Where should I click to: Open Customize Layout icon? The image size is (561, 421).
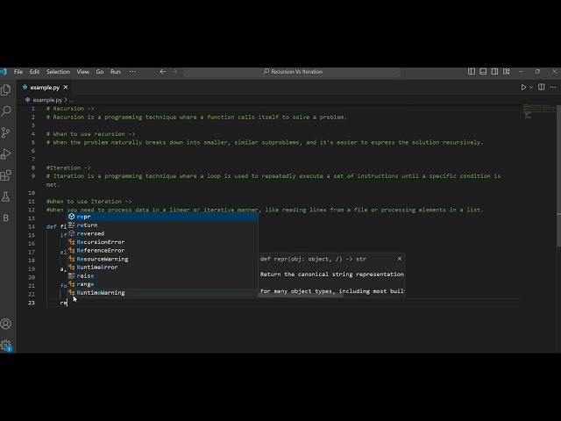click(x=507, y=72)
